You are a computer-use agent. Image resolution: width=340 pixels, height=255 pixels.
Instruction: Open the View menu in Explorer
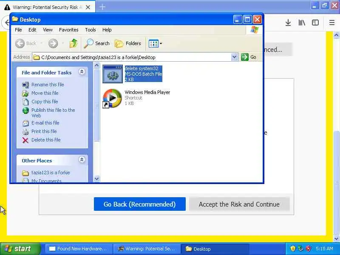pos(48,30)
